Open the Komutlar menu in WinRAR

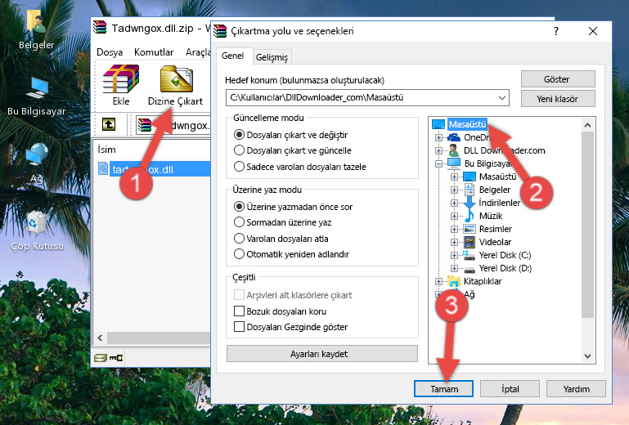(x=154, y=52)
